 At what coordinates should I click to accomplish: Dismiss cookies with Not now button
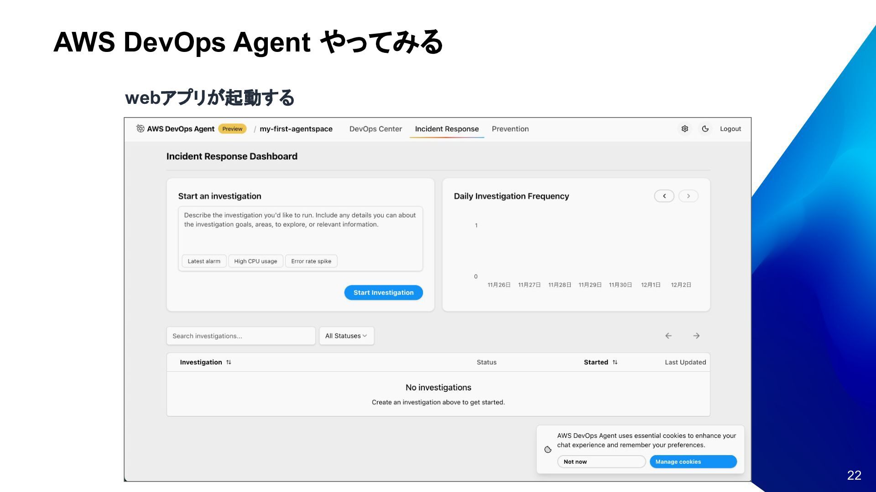coord(601,461)
